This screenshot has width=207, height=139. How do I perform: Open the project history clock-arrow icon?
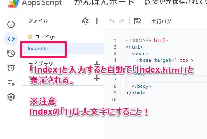pos(11,53)
